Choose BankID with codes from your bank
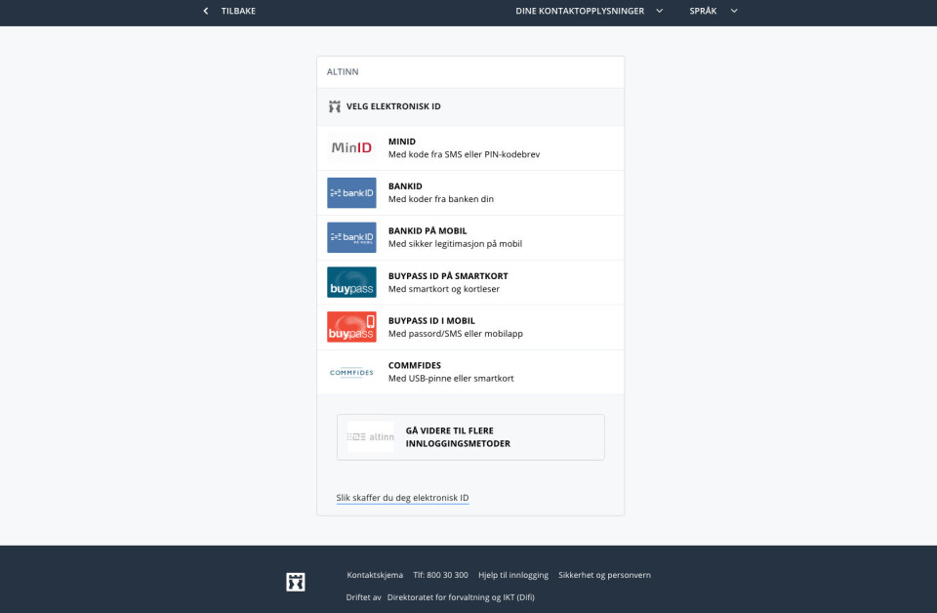 470,192
